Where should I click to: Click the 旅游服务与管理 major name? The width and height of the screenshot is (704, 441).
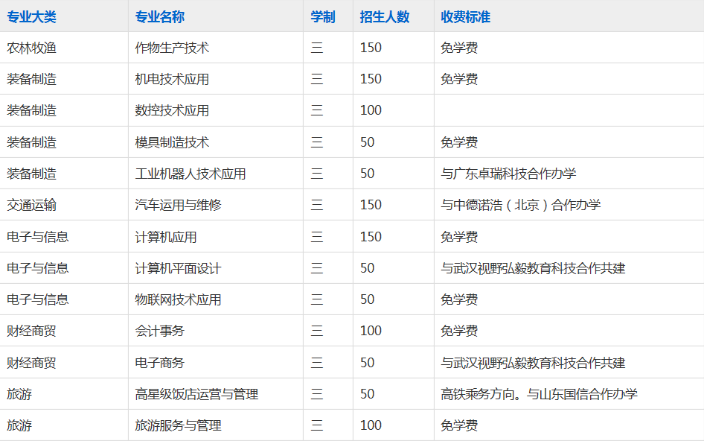(179, 425)
